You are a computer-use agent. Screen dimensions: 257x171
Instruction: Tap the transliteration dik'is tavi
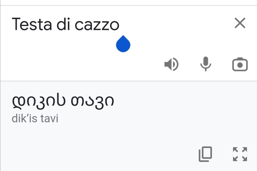tap(35, 118)
